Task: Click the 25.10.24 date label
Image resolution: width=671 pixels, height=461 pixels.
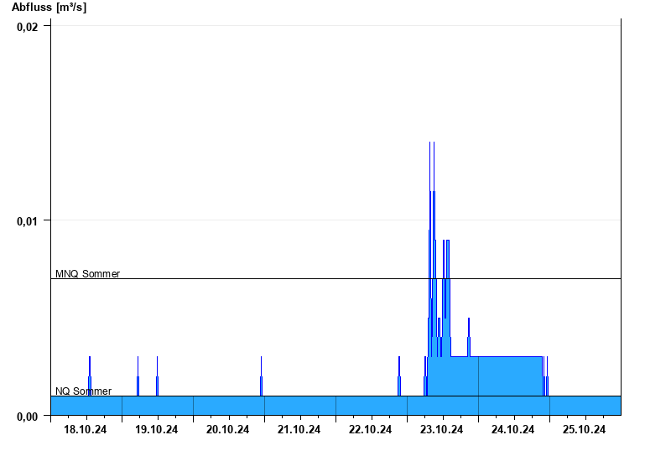Action: pos(584,429)
